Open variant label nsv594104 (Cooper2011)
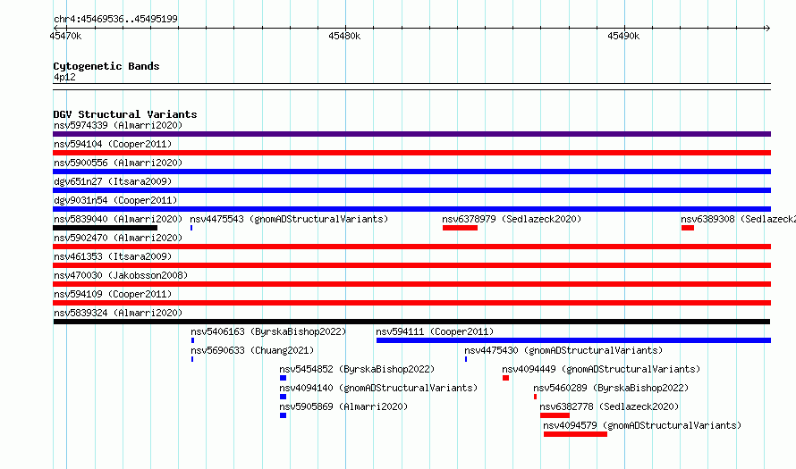 pos(113,144)
